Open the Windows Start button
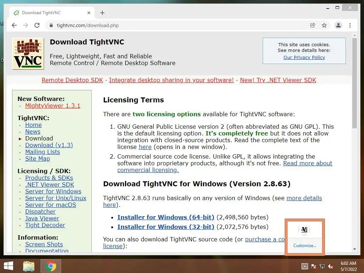Image resolution: width=364 pixels, height=273 pixels. coord(9,266)
